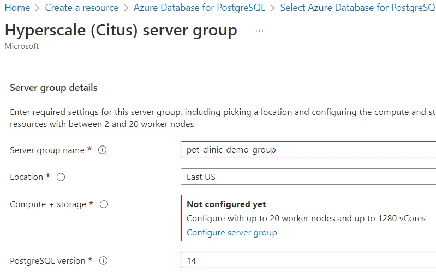Image resolution: width=436 pixels, height=279 pixels.
Task: Click the 'Server group details' heading
Action: point(53,88)
